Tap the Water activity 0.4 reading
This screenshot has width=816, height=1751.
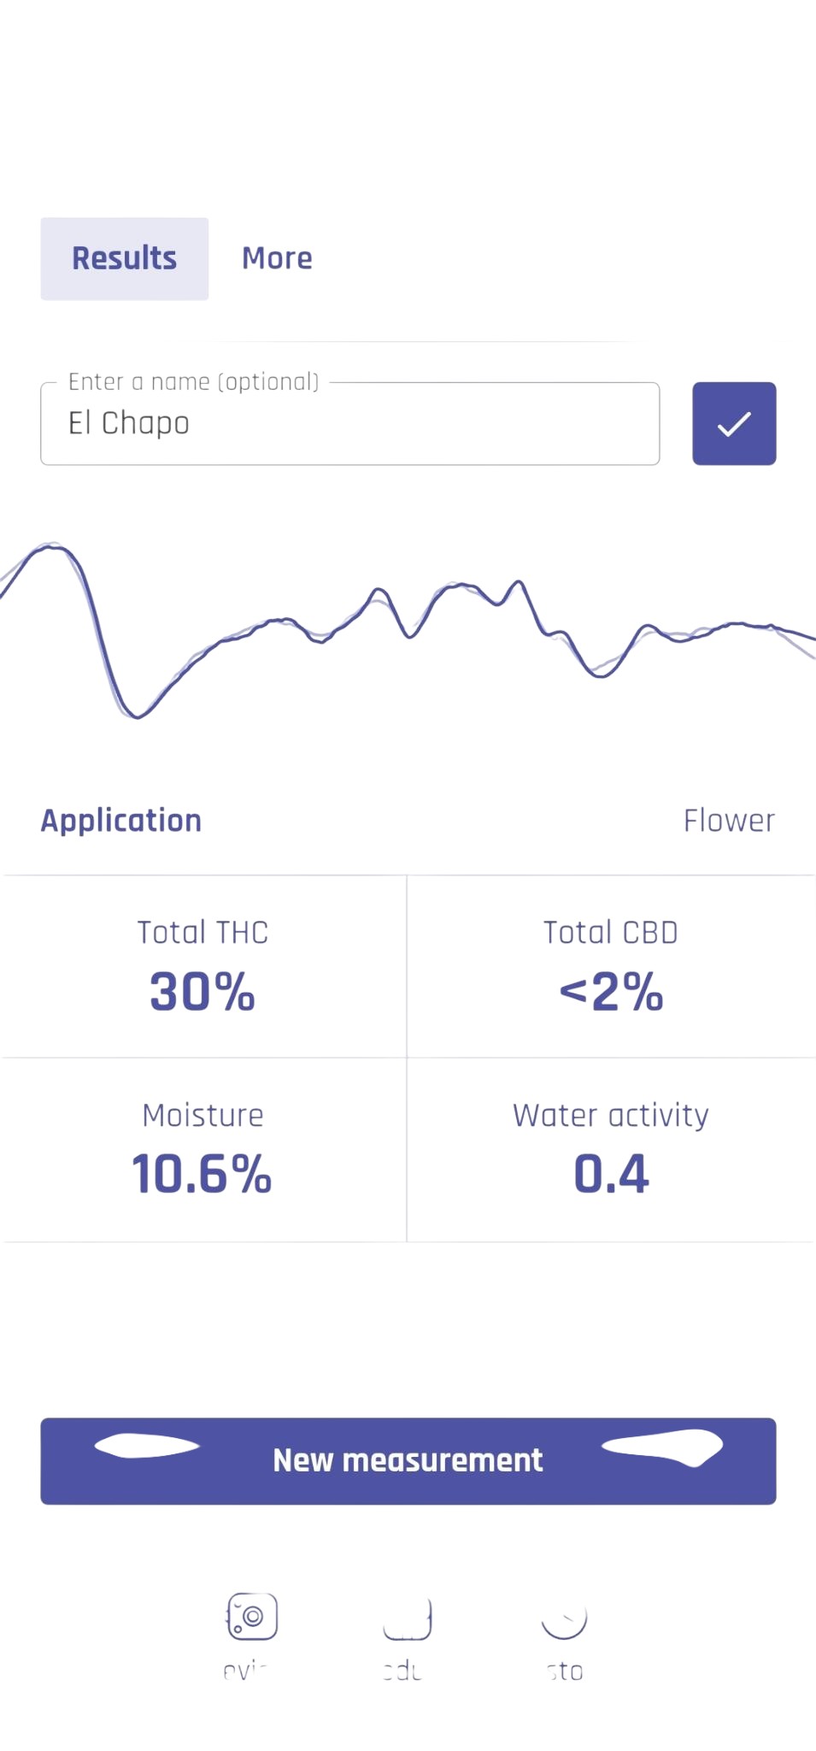611,1174
